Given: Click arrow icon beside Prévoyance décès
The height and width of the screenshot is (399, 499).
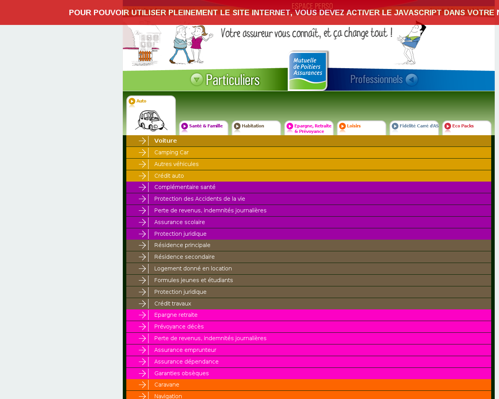Looking at the screenshot, I should tap(142, 327).
